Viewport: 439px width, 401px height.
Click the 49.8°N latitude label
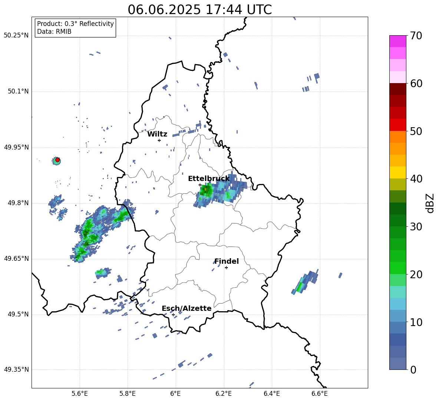18,203
